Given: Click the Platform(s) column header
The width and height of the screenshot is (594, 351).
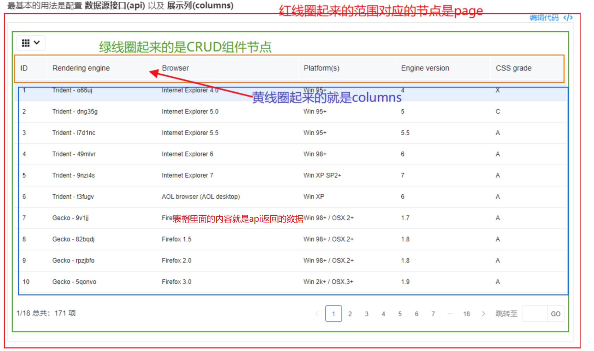Looking at the screenshot, I should [x=322, y=68].
